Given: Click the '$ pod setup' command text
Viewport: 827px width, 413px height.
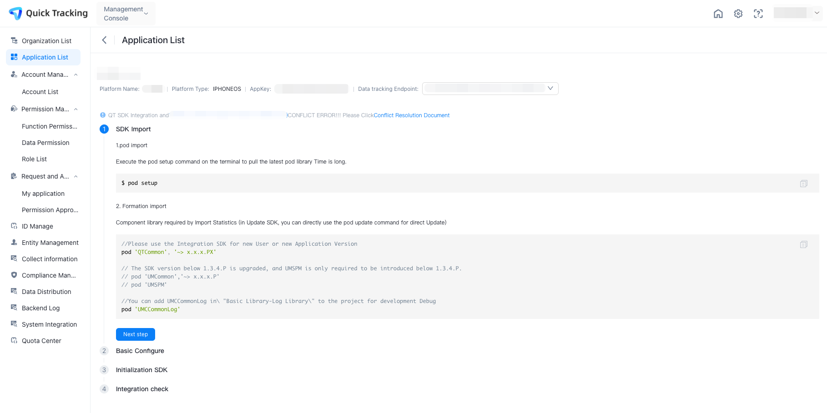Looking at the screenshot, I should pyautogui.click(x=140, y=183).
